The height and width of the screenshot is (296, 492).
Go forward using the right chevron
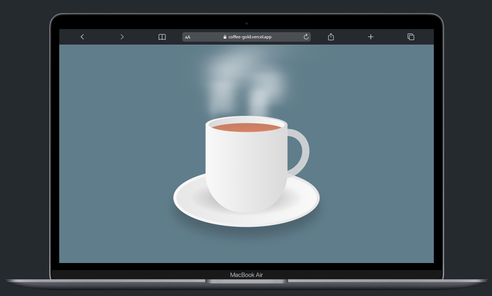coord(122,37)
